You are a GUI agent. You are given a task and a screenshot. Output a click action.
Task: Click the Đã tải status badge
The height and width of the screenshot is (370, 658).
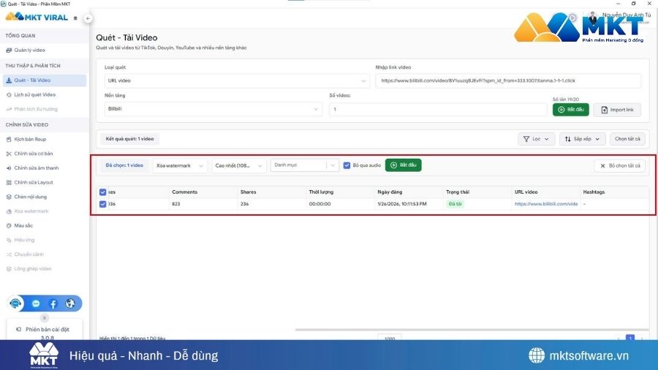point(455,204)
